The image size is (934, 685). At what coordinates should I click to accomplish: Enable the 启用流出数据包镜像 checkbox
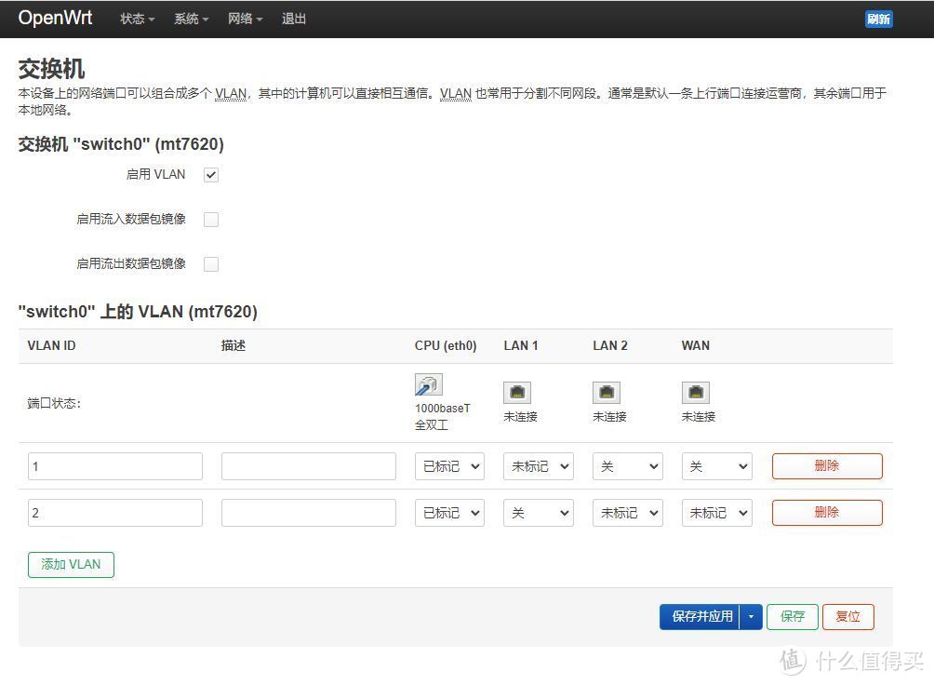(x=211, y=263)
